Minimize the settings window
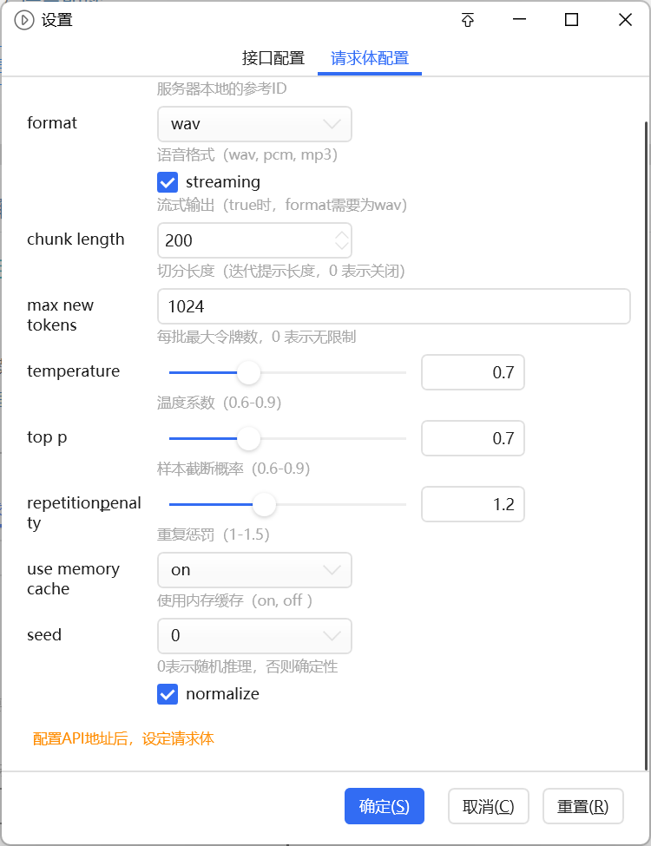 tap(519, 20)
